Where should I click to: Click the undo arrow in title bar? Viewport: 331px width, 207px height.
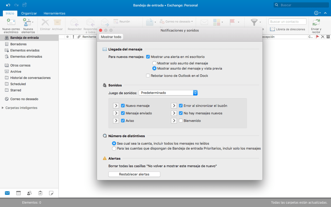[x=8, y=5]
